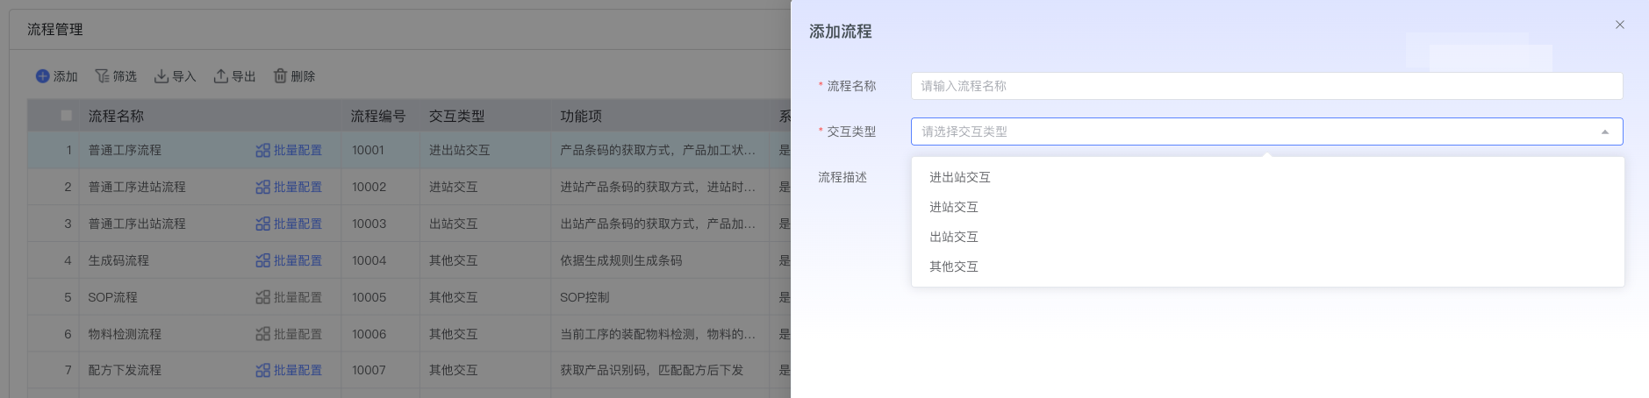Focus the 流程名称 input field
Screen dimensions: 1649x398
point(1265,86)
